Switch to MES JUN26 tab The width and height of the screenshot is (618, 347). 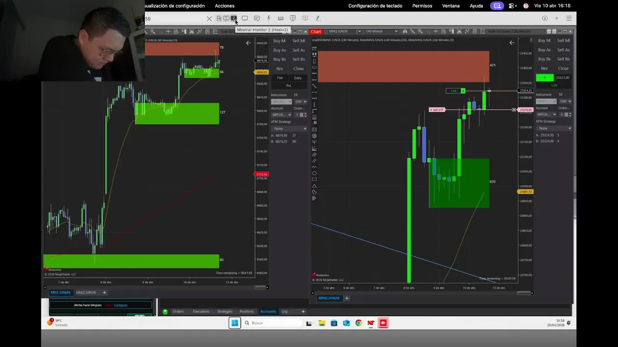point(60,293)
